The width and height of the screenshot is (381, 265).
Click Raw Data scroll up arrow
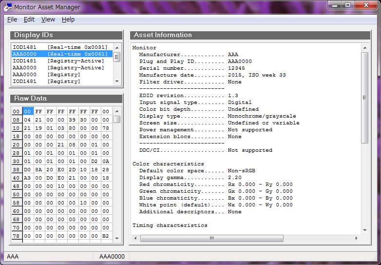[x=117, y=111]
